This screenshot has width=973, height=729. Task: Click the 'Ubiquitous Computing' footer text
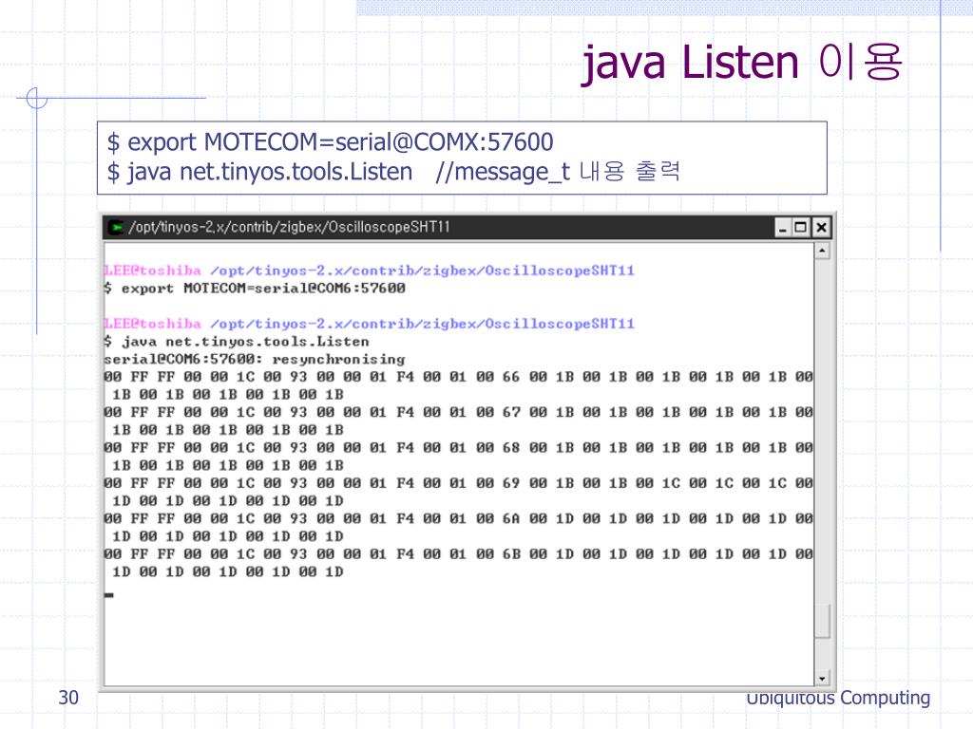click(x=838, y=698)
